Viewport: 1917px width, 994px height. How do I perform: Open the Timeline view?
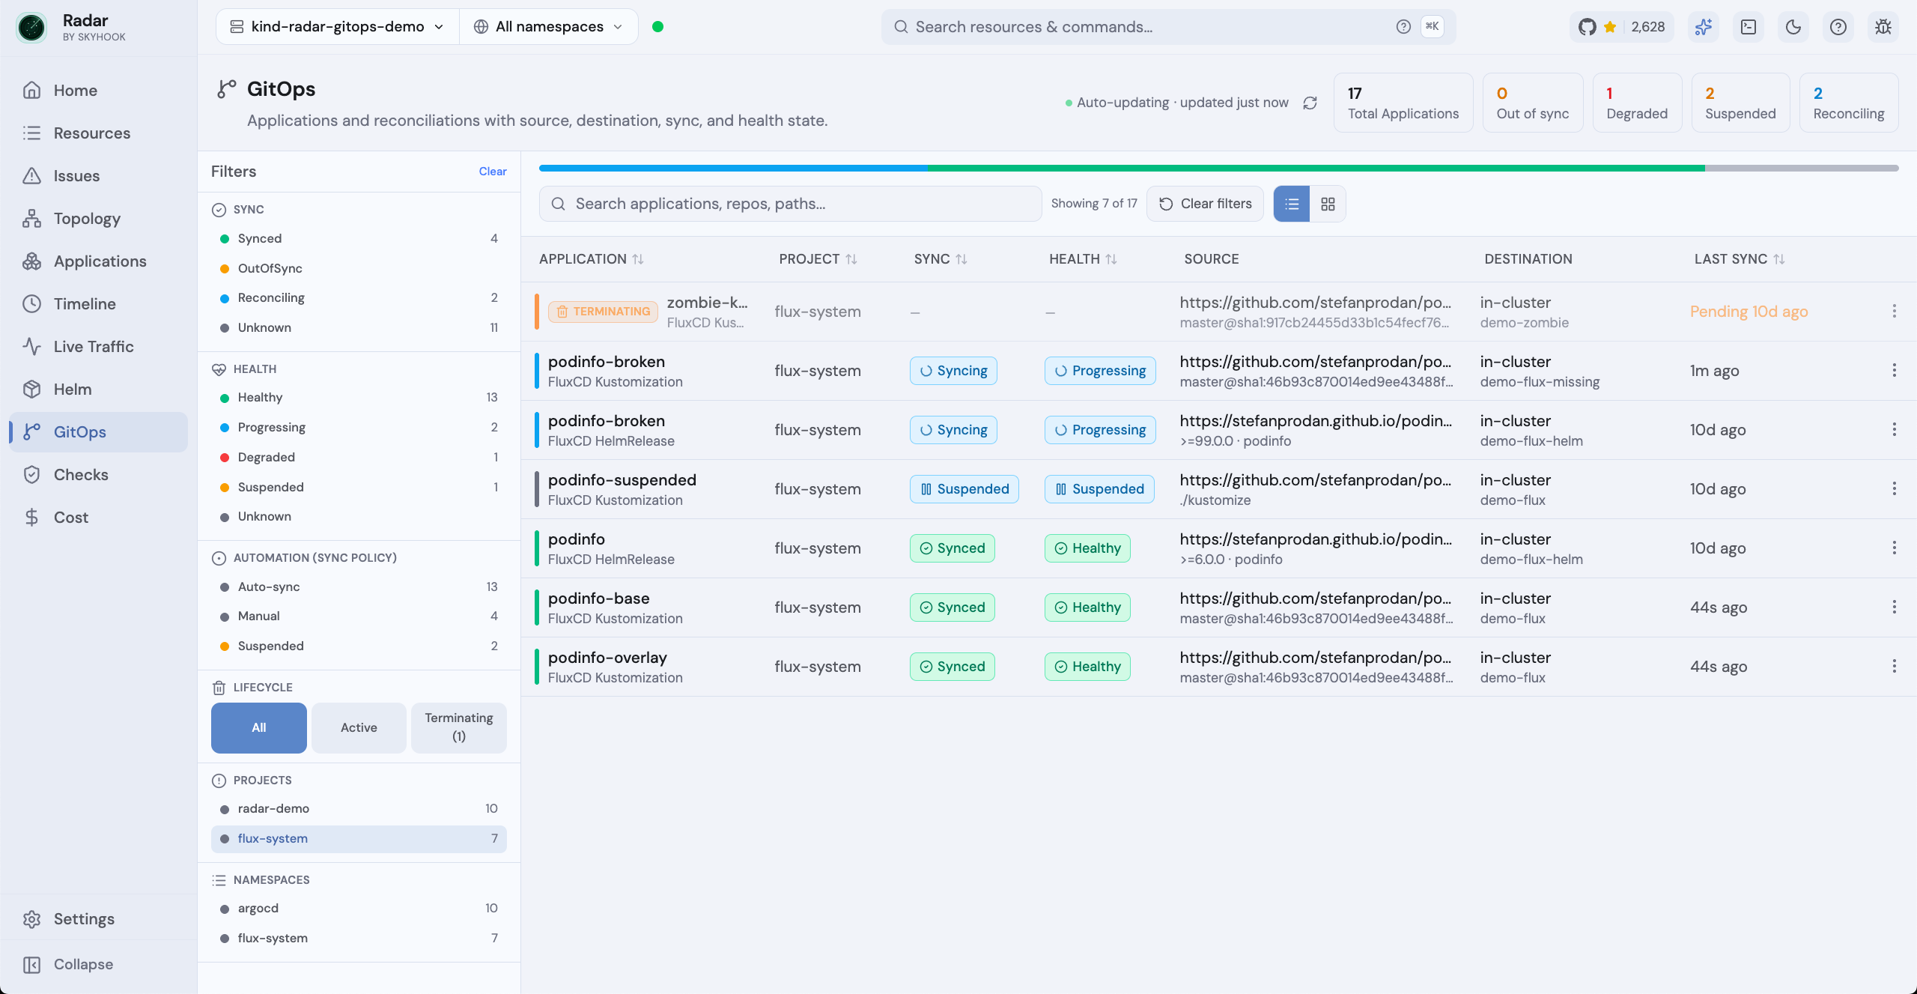(x=98, y=304)
